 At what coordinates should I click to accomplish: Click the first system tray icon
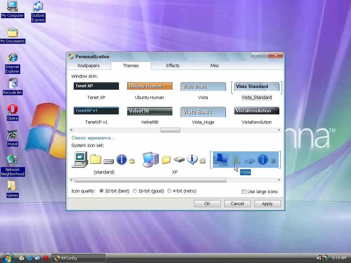319,258
